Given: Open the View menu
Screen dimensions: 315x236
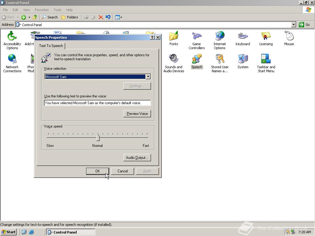Looking at the screenshot, I should [26, 10].
